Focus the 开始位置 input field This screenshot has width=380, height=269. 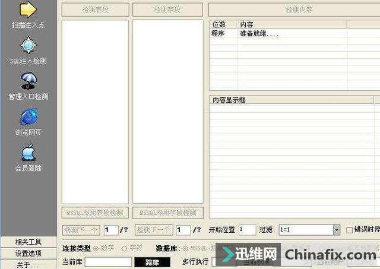(247, 230)
